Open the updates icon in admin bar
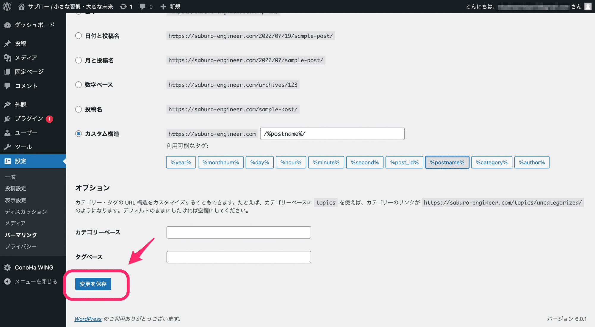The height and width of the screenshot is (327, 595). (123, 7)
